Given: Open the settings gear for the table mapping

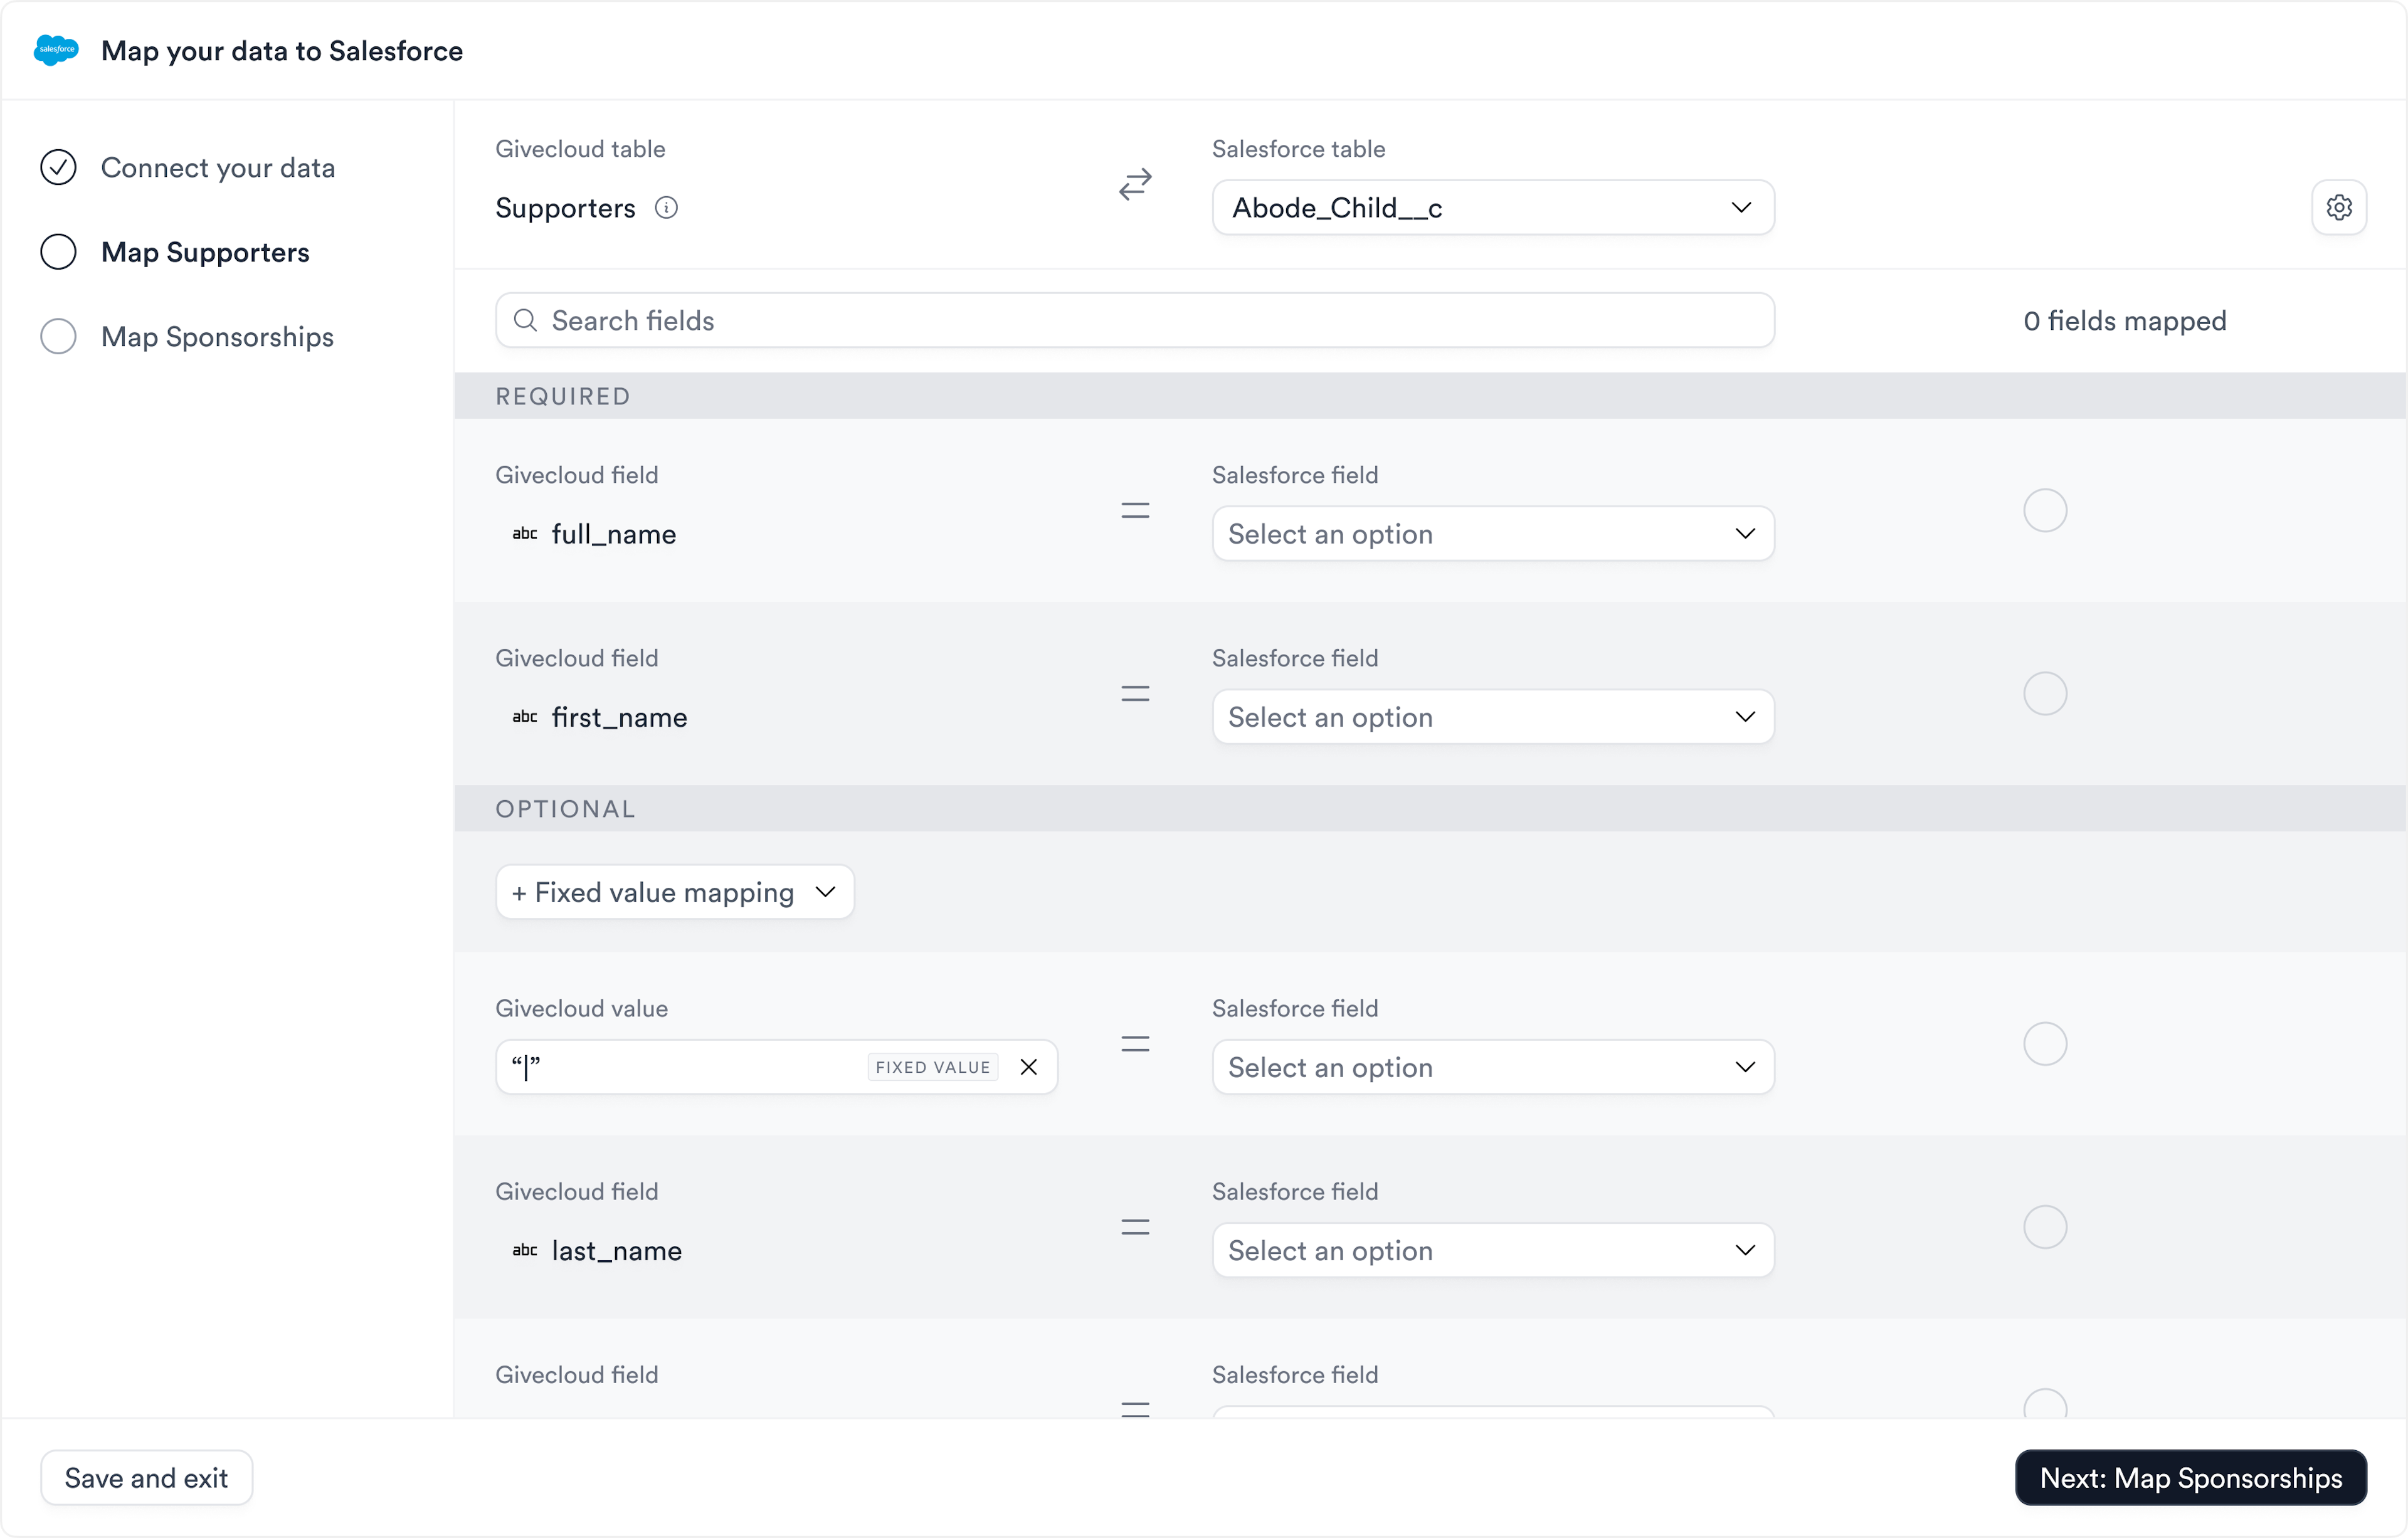Looking at the screenshot, I should tap(2339, 207).
